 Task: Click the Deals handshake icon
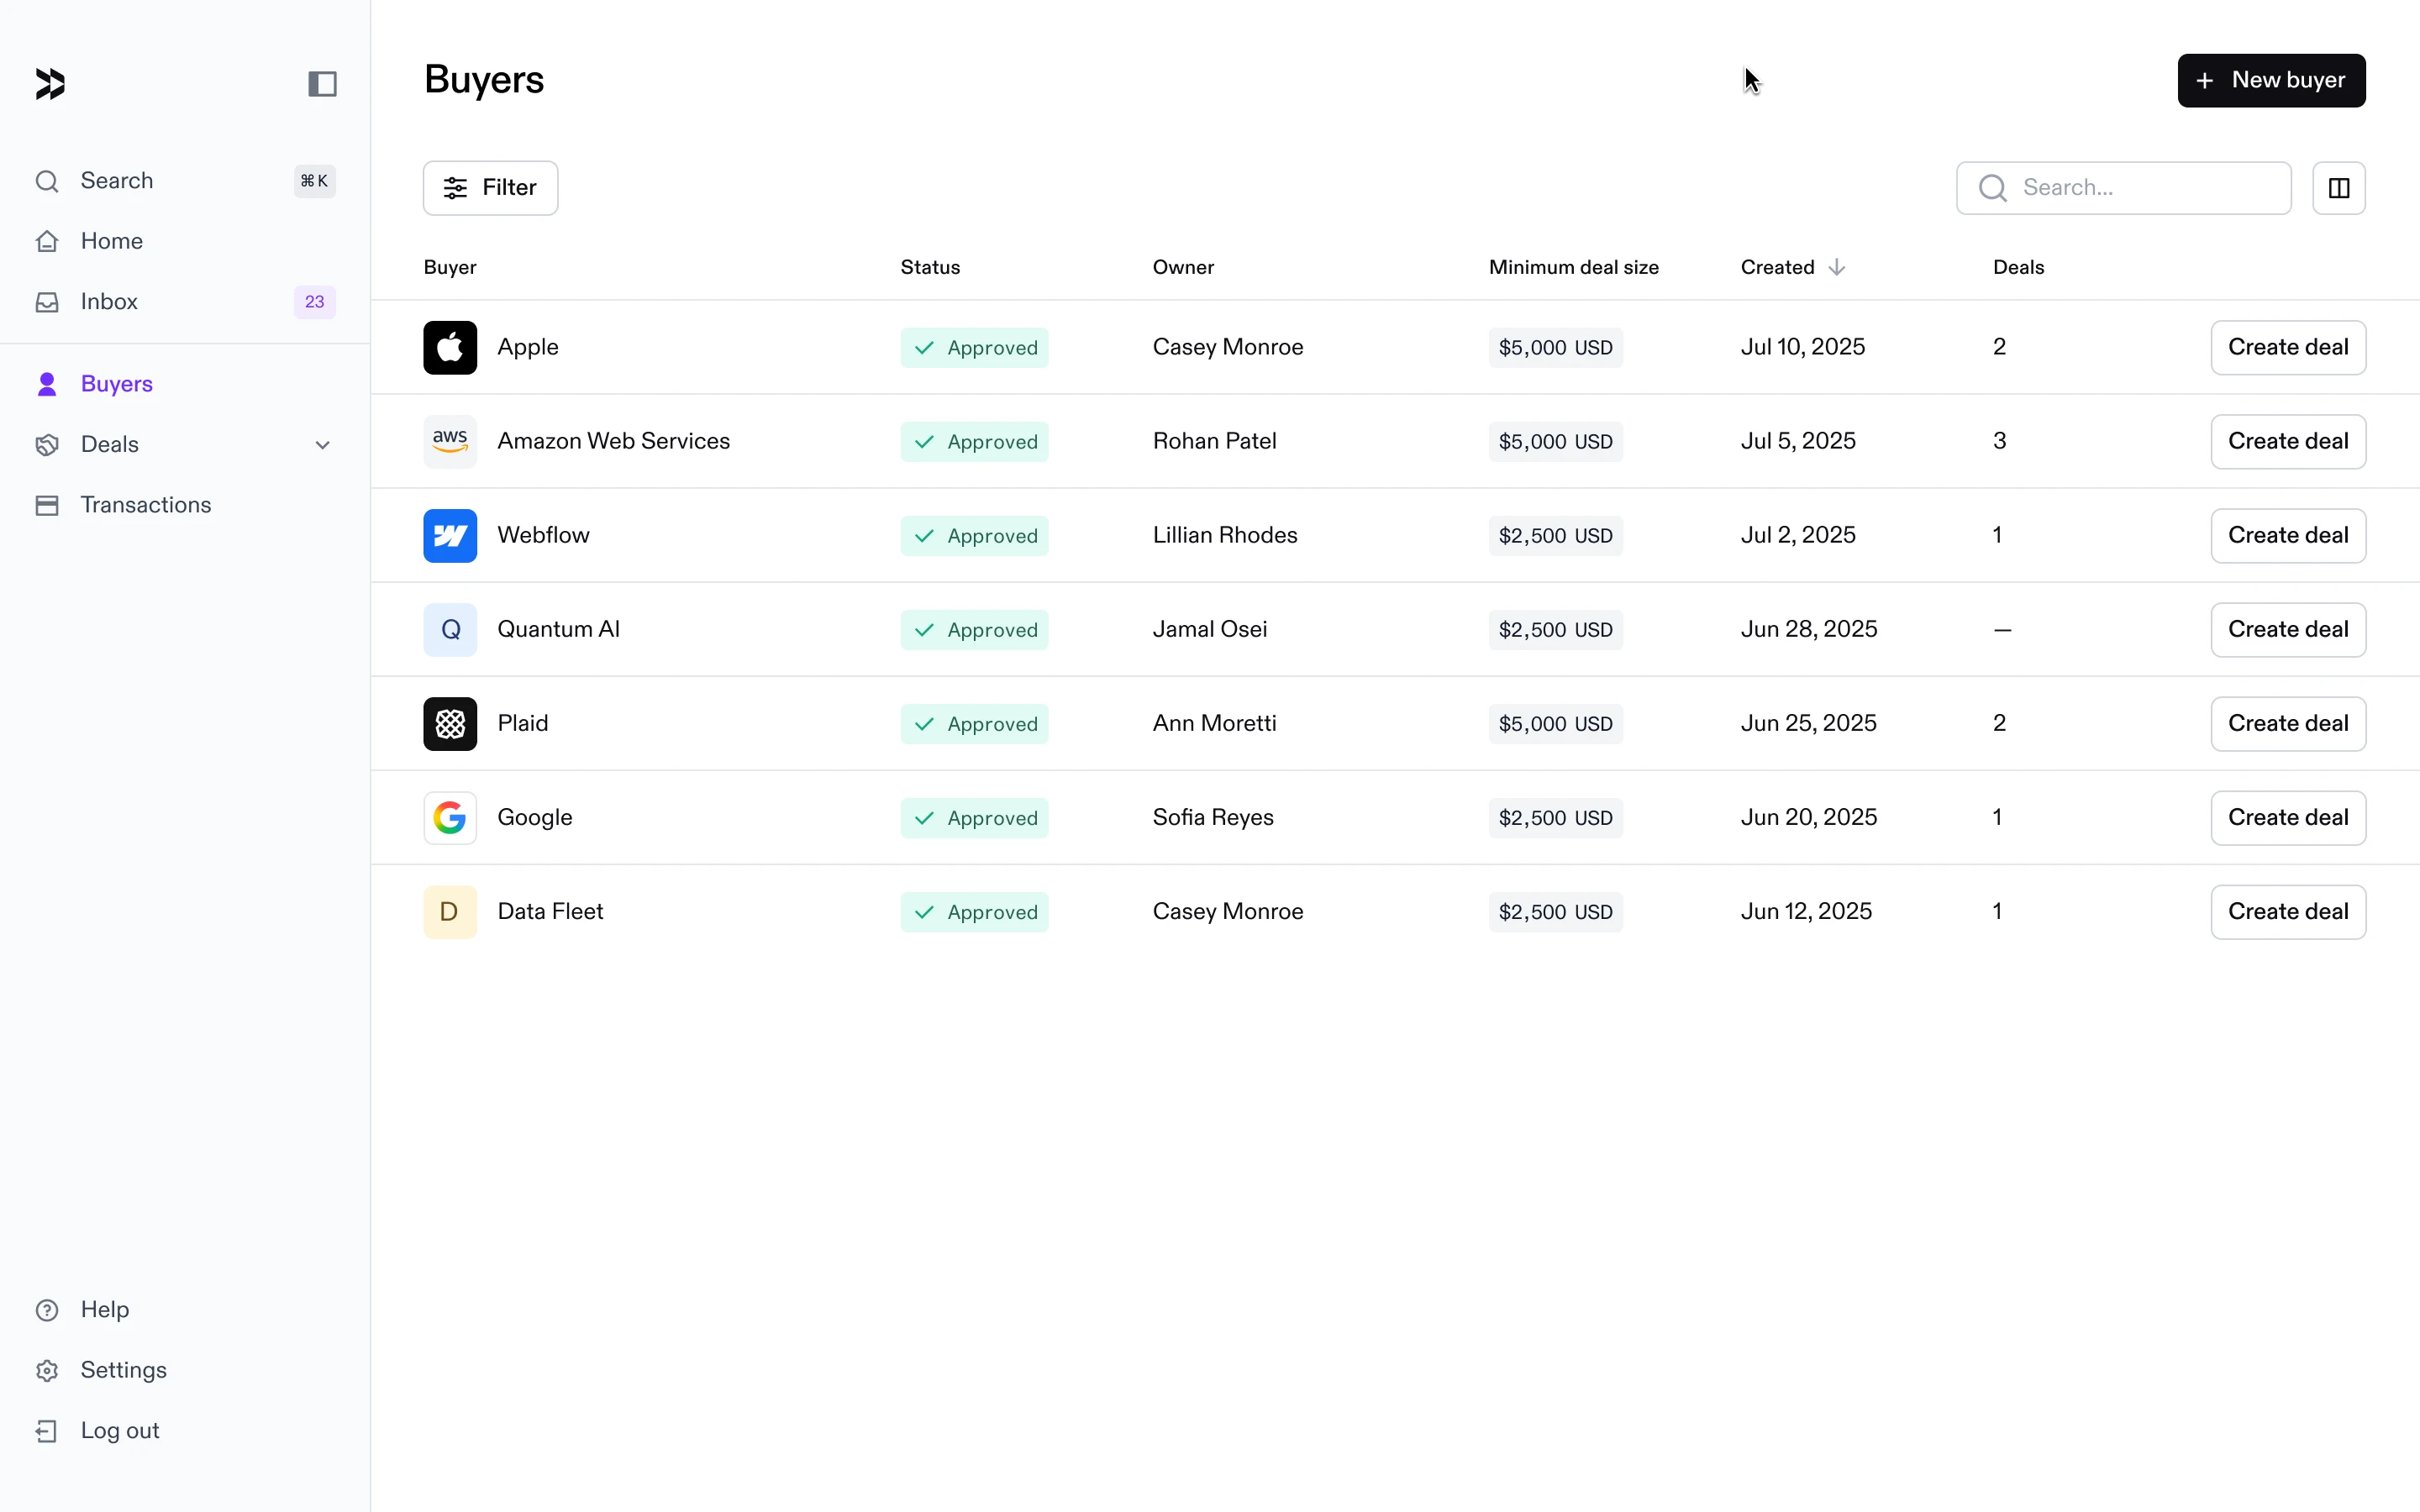47,445
